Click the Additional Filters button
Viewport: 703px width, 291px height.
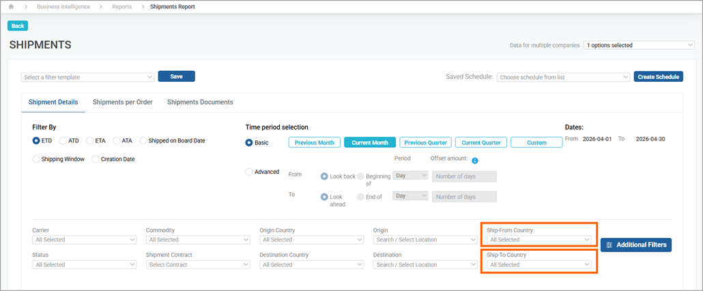636,245
